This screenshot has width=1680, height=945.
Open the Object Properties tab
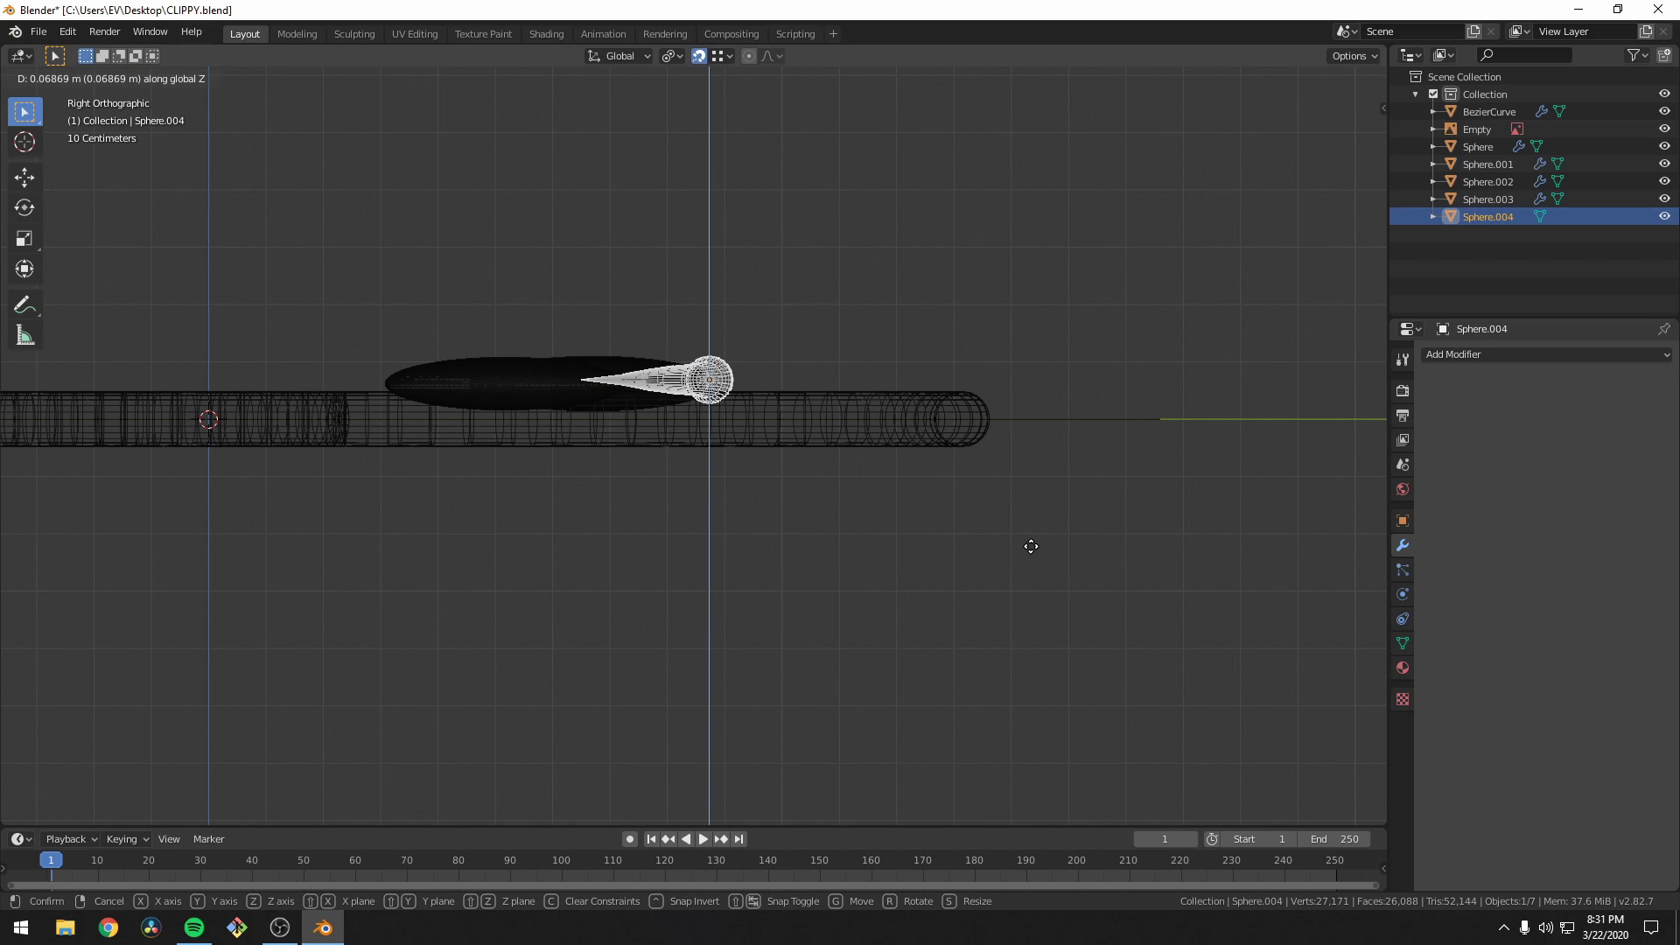[1402, 521]
